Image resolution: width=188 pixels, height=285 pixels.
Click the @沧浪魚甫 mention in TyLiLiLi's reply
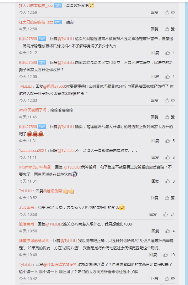(x=53, y=191)
